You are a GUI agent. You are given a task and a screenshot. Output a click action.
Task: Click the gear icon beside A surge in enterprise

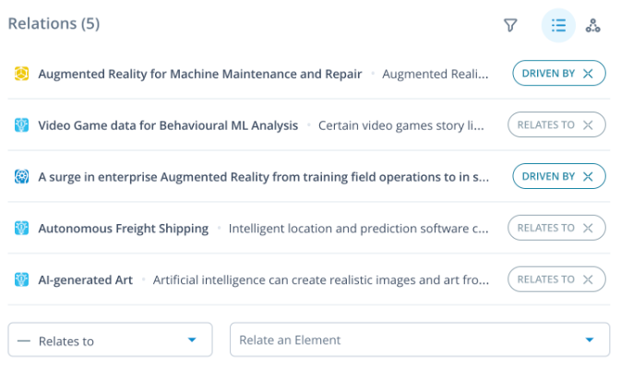click(x=21, y=176)
